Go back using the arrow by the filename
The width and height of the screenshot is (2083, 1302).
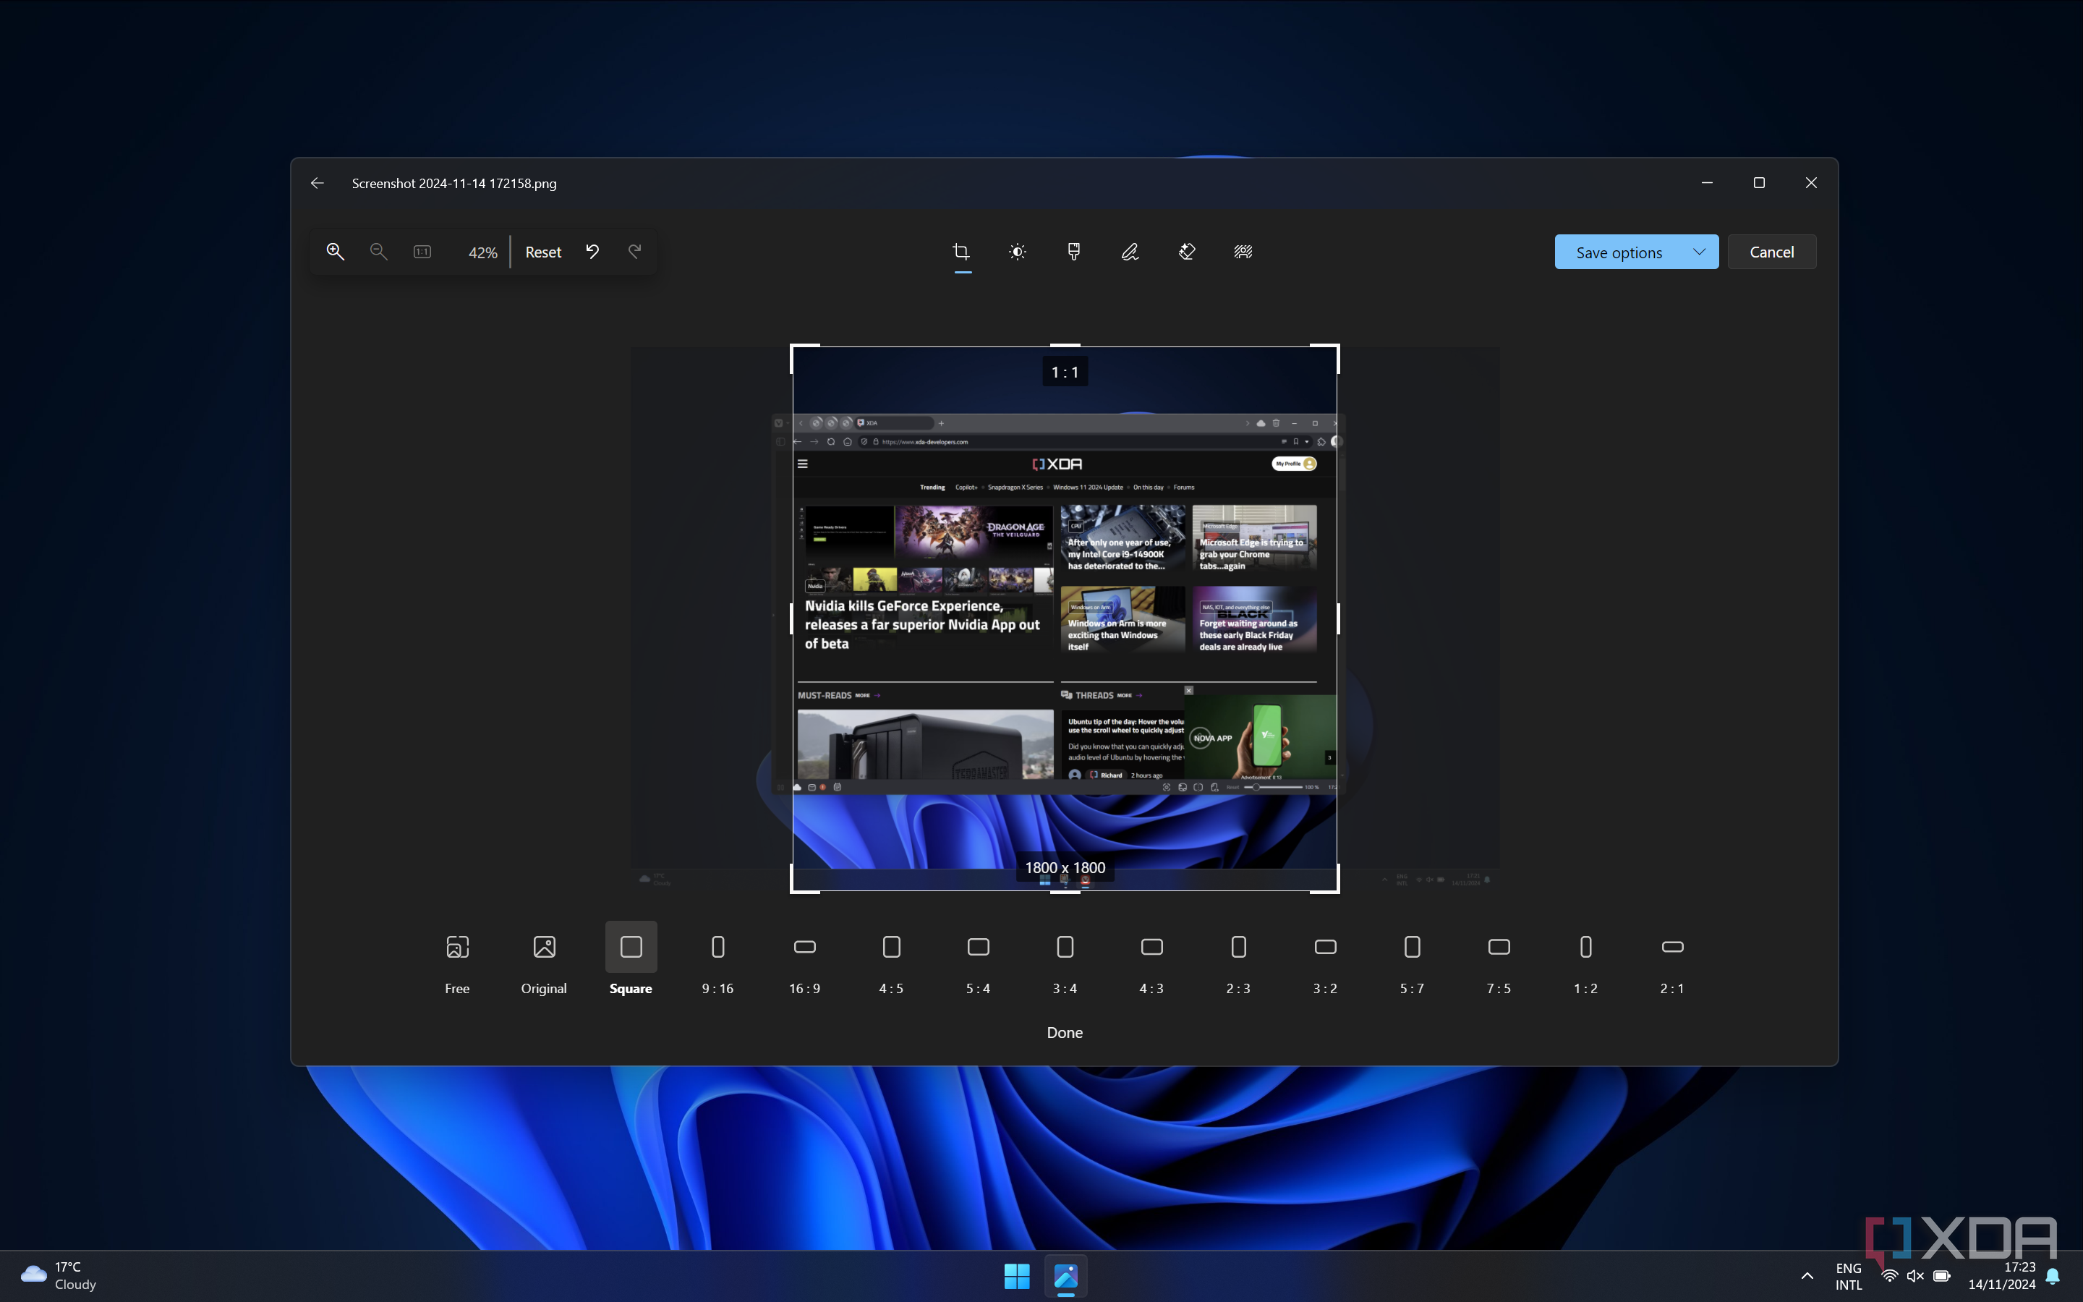(317, 182)
